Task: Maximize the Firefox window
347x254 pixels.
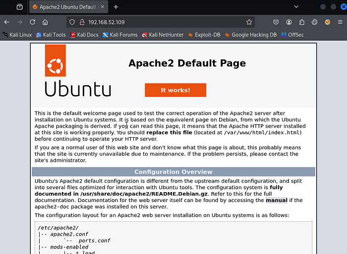Action: point(333,7)
